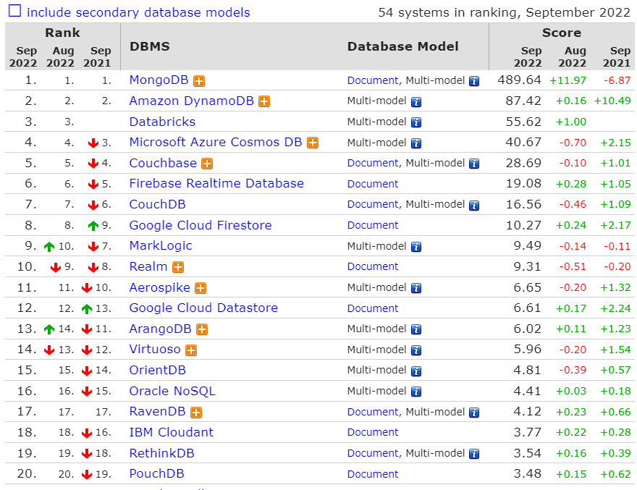This screenshot has height=490, width=637.
Task: Open the Couchbase link
Action: [x=163, y=163]
